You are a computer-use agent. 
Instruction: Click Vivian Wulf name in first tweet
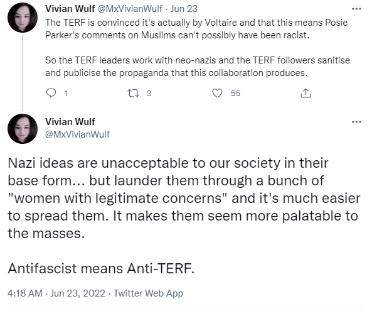pos(70,9)
